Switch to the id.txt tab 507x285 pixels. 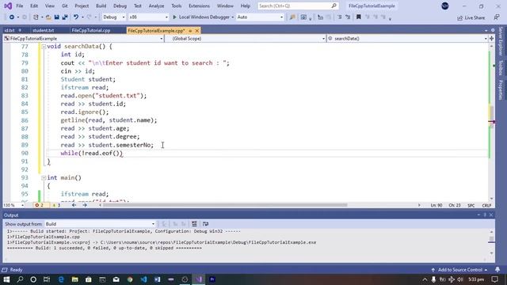[10, 30]
